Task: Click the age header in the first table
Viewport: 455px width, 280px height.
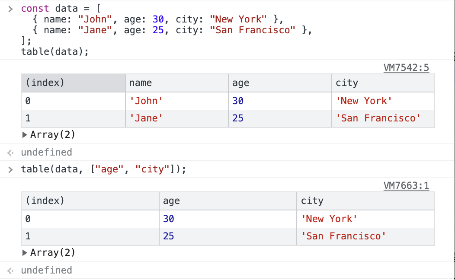Action: [279, 83]
